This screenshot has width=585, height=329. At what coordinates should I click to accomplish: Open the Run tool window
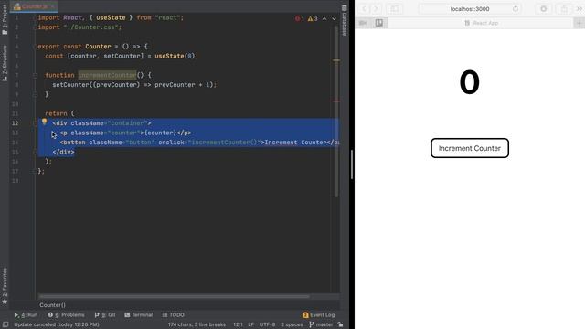[26, 314]
